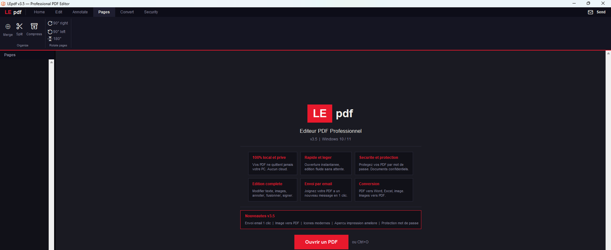611x250 pixels.
Task: Click the main view scrollbar up arrow
Action: pyautogui.click(x=608, y=53)
